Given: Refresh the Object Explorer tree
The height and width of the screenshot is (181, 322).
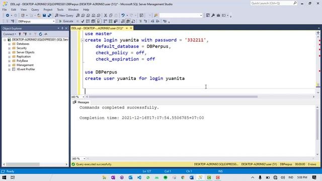Looking at the screenshot, I should tap(40, 34).
